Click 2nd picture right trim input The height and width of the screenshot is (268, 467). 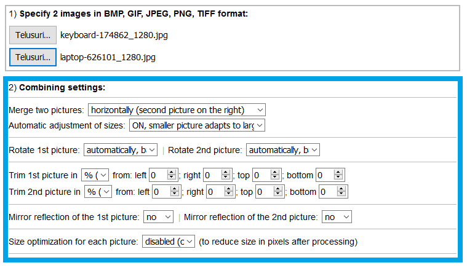click(x=221, y=192)
